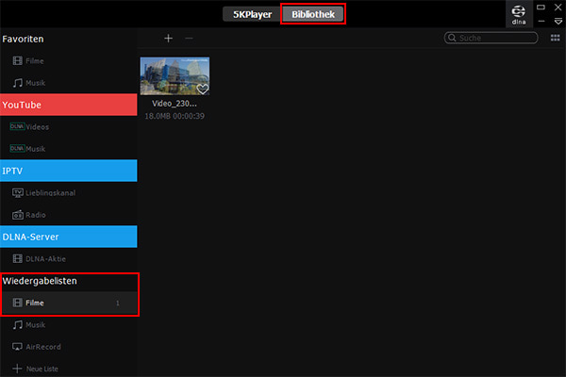Open Filme under Wiedergabelisten
566x377 pixels.
69,303
